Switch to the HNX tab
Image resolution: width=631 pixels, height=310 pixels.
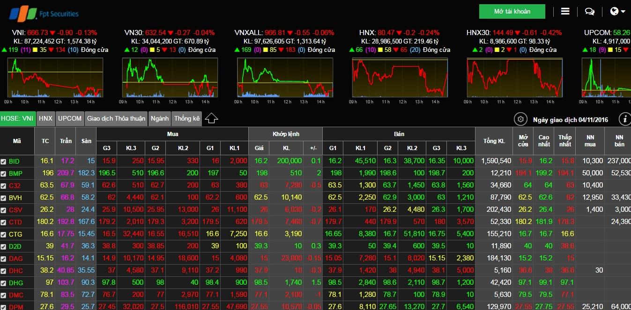(x=45, y=118)
